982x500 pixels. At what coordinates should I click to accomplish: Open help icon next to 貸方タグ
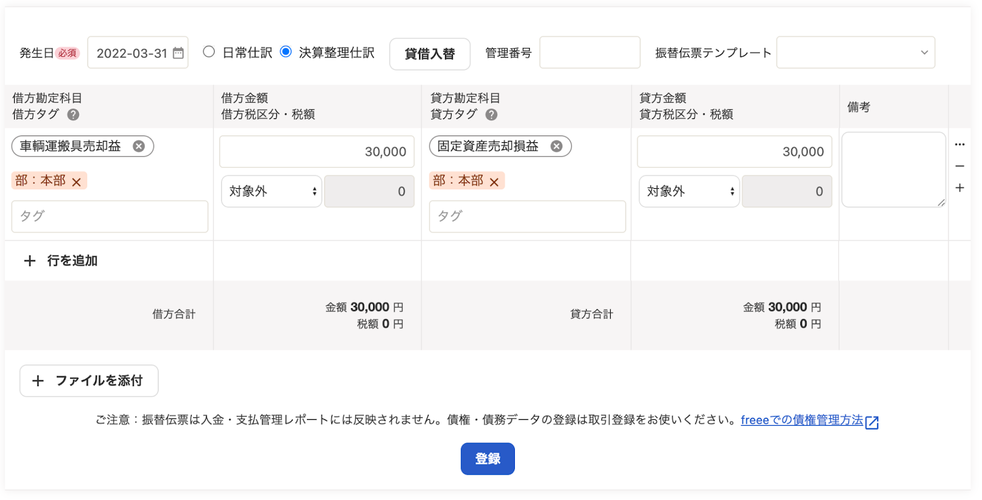[491, 115]
